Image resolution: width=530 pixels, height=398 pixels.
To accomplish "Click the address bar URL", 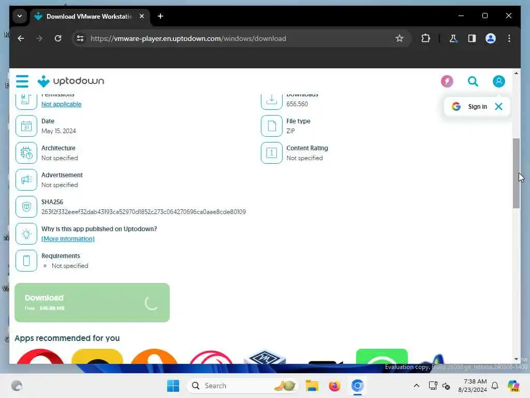I will click(x=188, y=38).
